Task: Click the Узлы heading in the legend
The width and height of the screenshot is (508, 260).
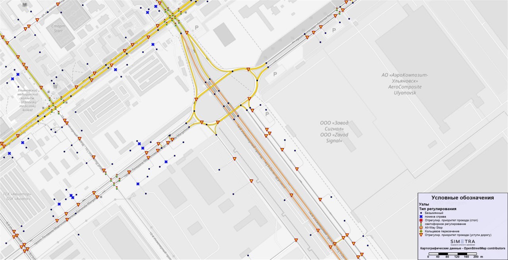Action: pos(424,204)
